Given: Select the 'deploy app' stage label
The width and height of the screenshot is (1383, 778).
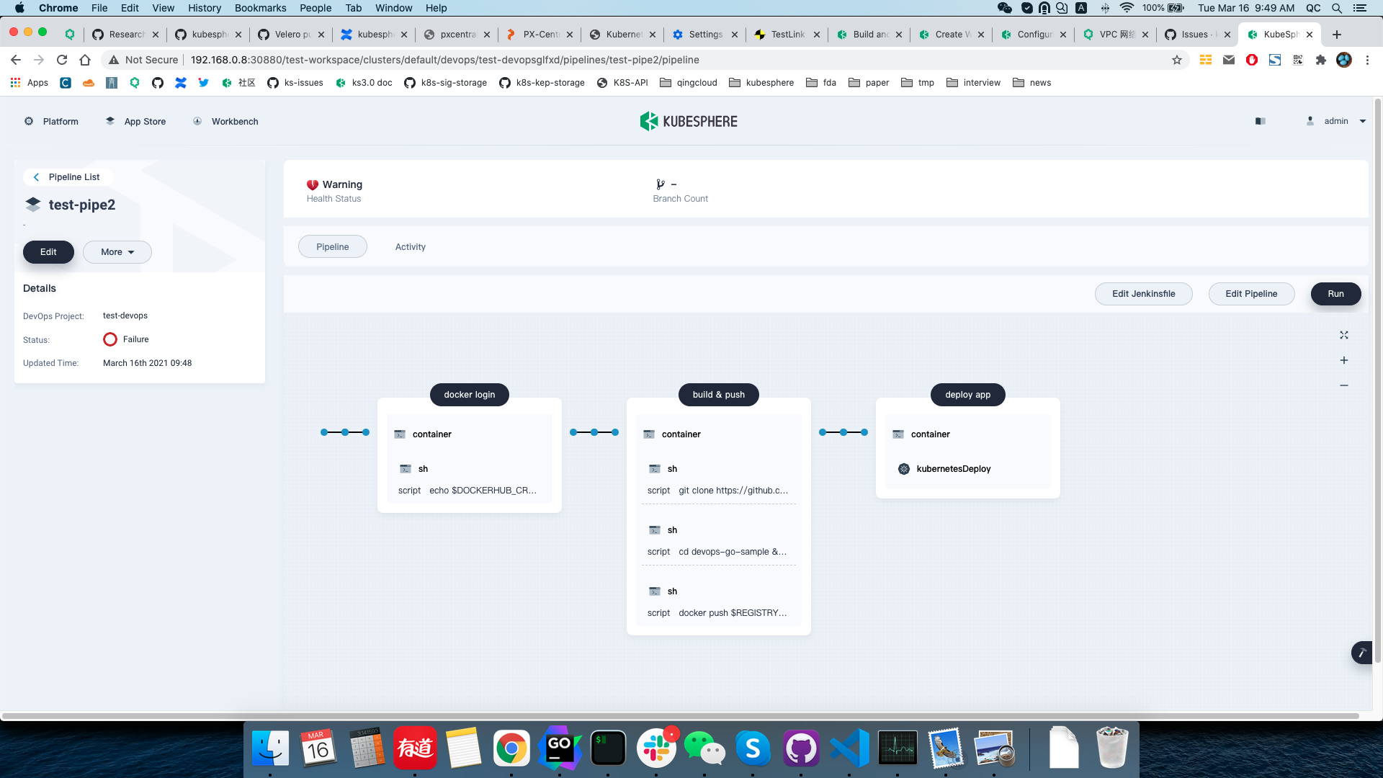Looking at the screenshot, I should coord(968,395).
